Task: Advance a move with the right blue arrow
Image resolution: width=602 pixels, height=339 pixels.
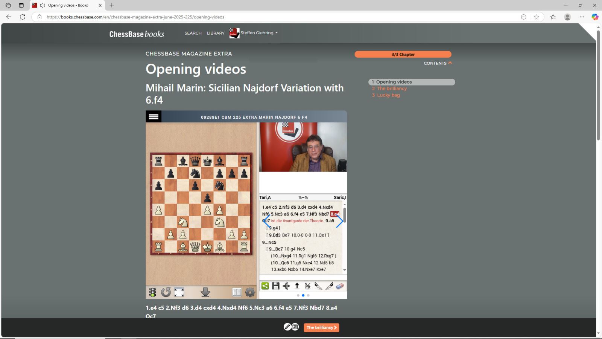Action: click(x=340, y=221)
